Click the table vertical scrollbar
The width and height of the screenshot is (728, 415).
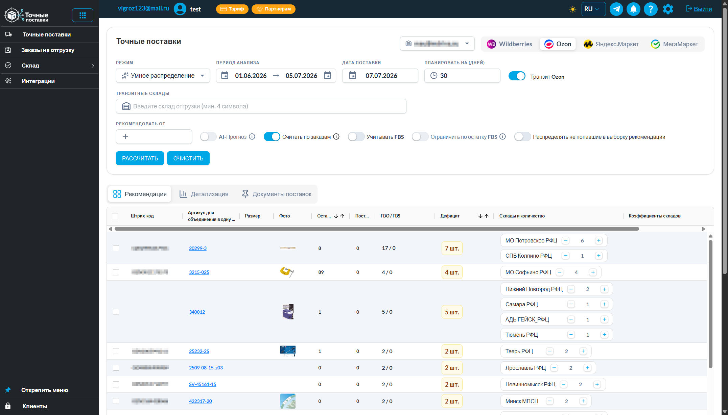(710, 304)
